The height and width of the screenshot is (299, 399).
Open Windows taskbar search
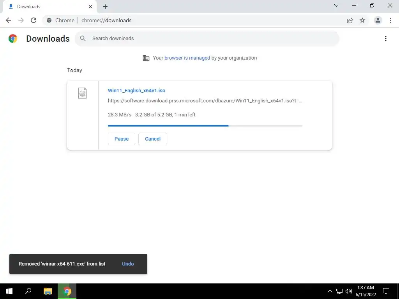click(28, 291)
